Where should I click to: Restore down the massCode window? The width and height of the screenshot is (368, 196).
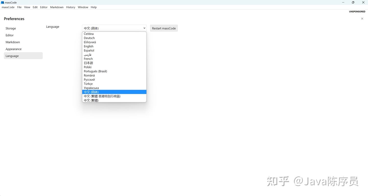coord(353,3)
